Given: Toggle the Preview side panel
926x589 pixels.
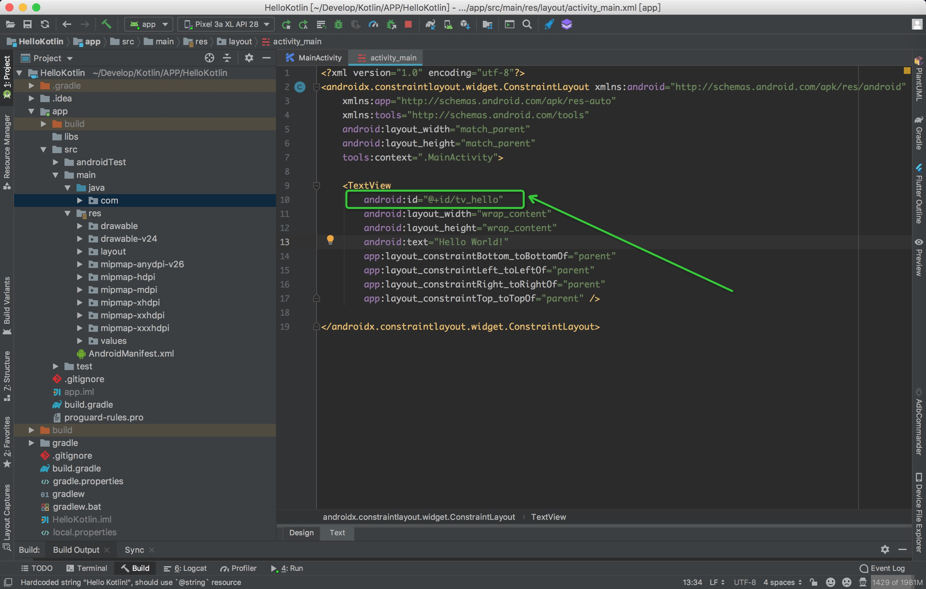Looking at the screenshot, I should [919, 257].
